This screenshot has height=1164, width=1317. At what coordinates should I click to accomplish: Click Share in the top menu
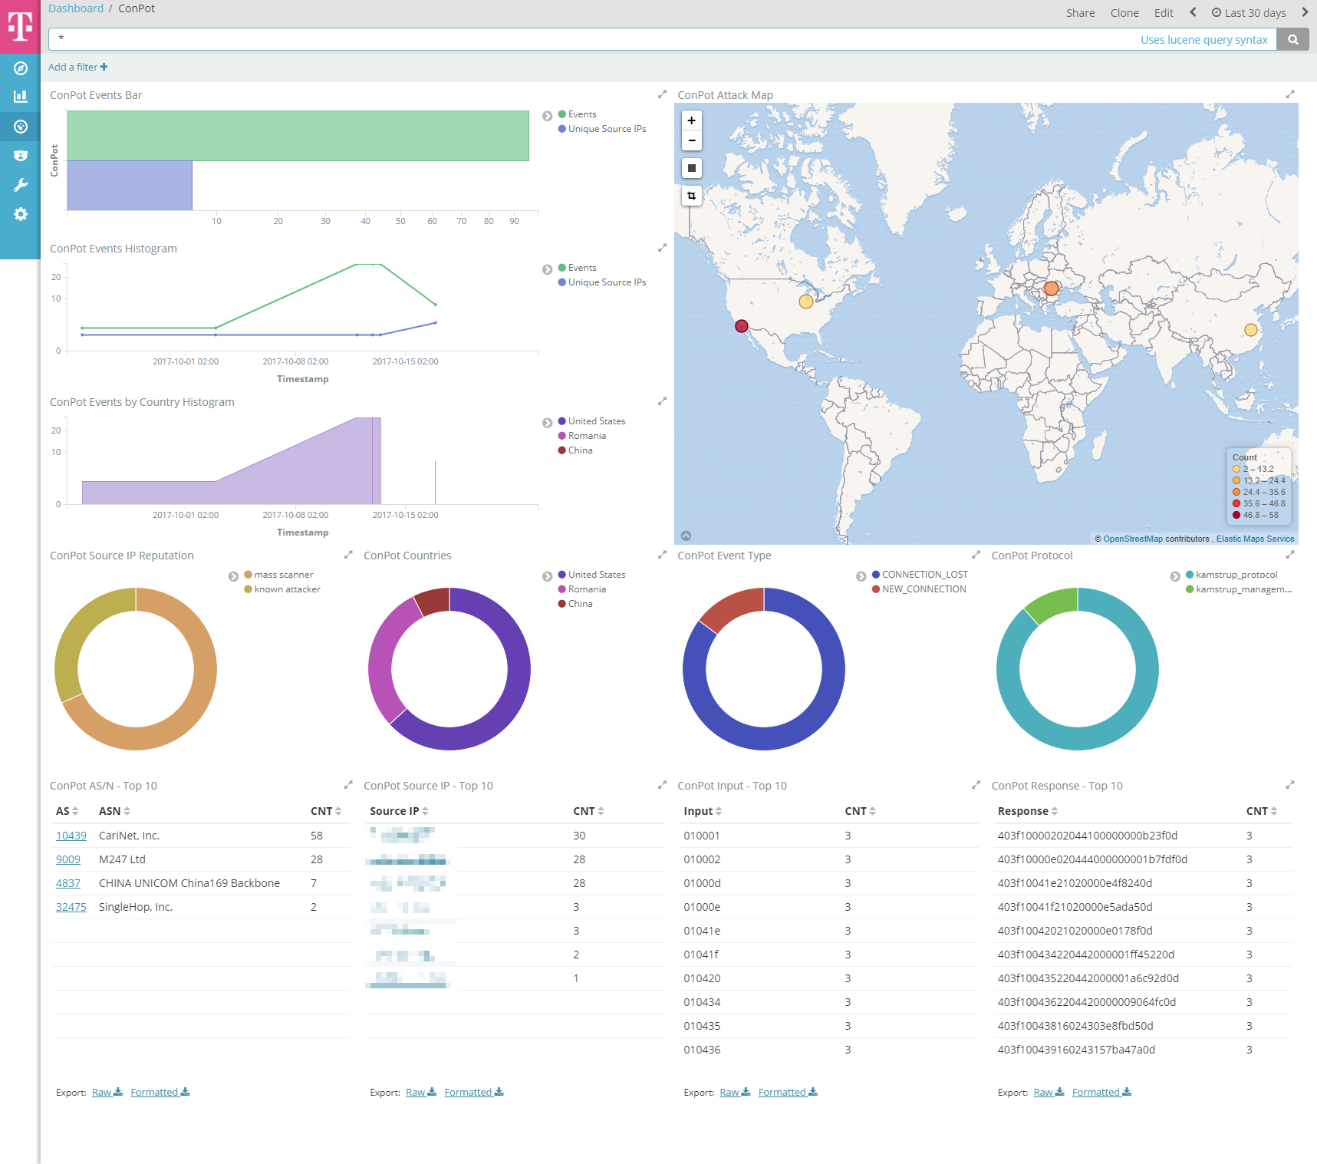1080,13
